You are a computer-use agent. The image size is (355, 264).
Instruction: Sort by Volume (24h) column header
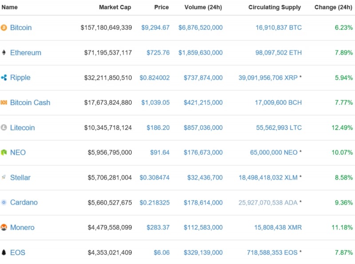pyautogui.click(x=203, y=7)
